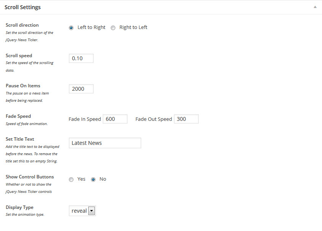Click the panel collapse arrow at top right
322x231 pixels.
315,6
